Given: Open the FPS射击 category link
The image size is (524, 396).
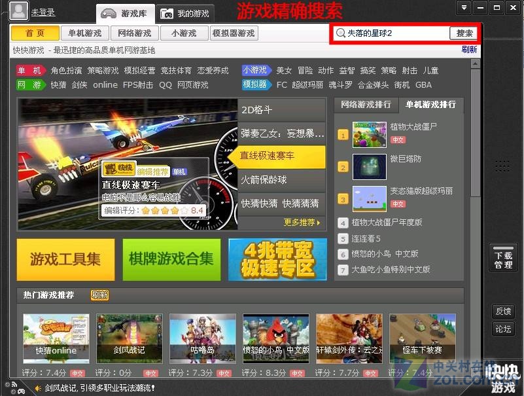Looking at the screenshot, I should click(137, 85).
